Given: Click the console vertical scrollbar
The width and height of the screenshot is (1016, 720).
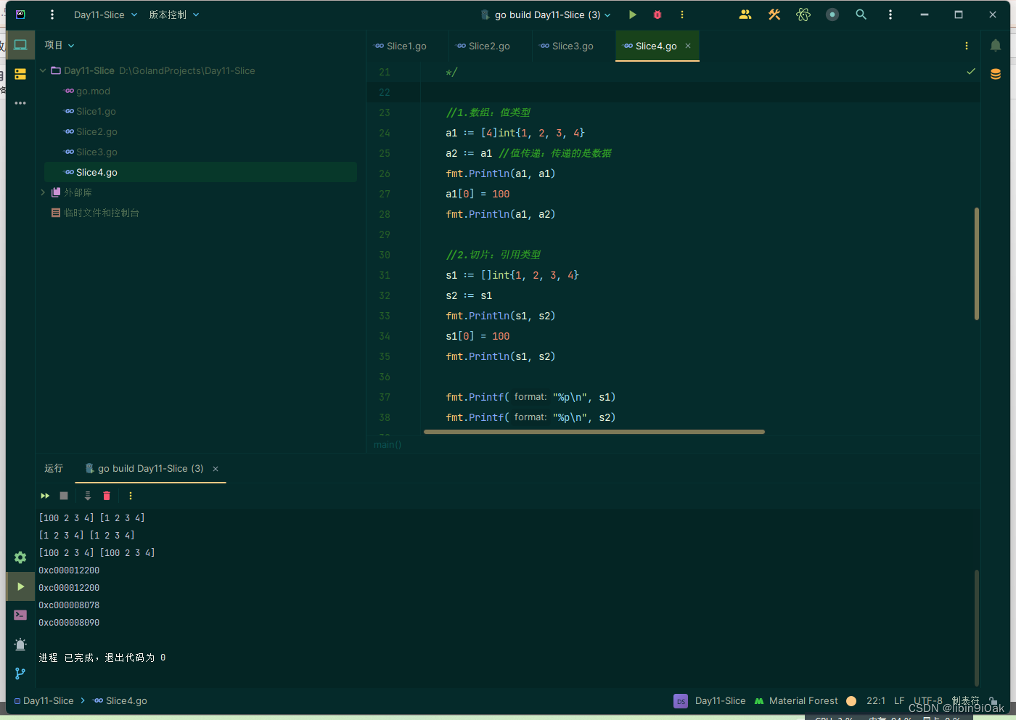Looking at the screenshot, I should [x=977, y=628].
